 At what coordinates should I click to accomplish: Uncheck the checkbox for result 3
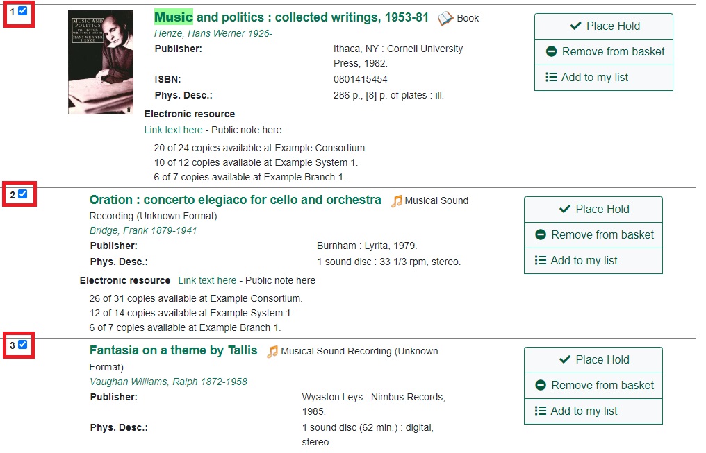tap(23, 345)
